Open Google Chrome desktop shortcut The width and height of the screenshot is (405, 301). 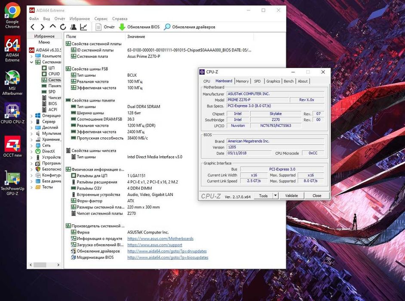pyautogui.click(x=12, y=16)
